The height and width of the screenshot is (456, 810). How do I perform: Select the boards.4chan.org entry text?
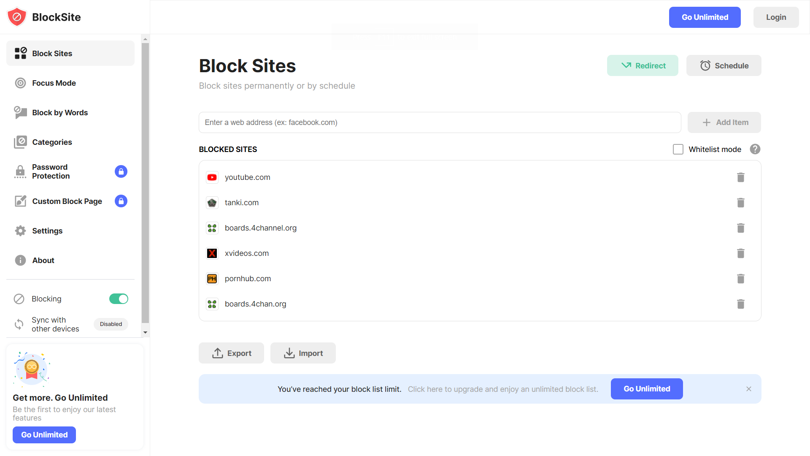[x=256, y=304]
